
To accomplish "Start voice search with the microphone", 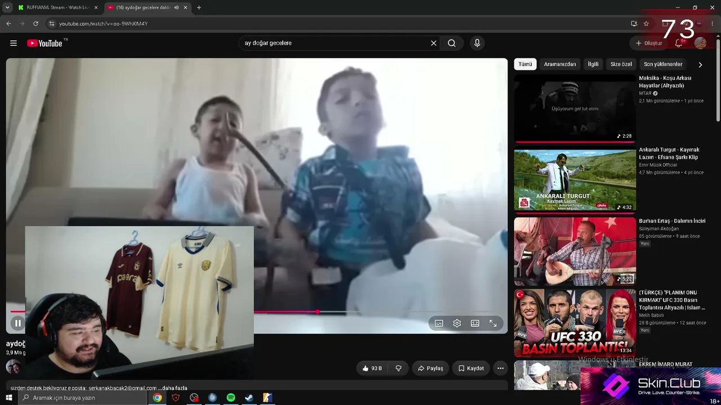I will (x=477, y=43).
